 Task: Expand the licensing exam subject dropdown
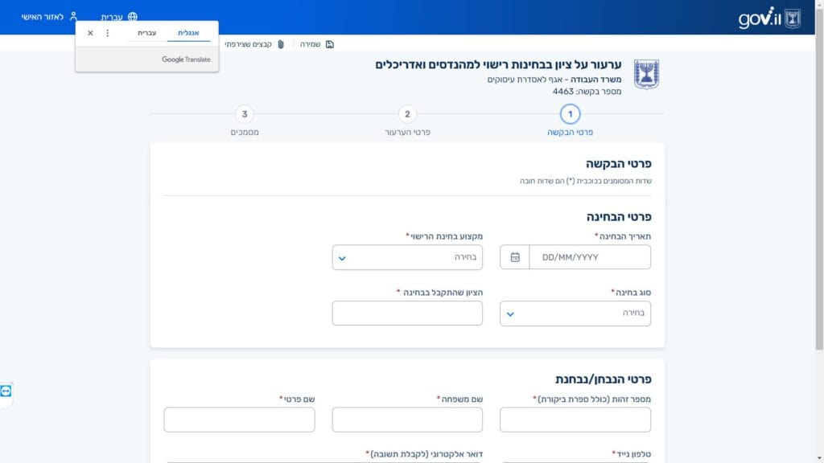tap(342, 258)
